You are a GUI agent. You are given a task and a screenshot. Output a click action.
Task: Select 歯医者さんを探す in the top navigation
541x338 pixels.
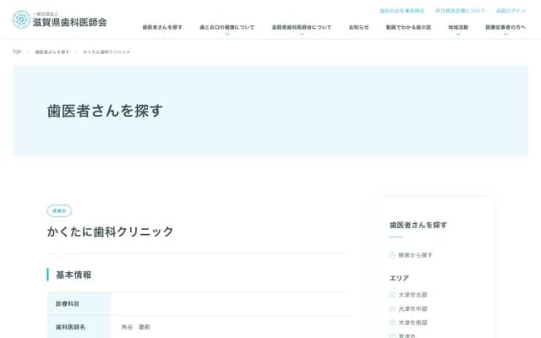coord(162,27)
